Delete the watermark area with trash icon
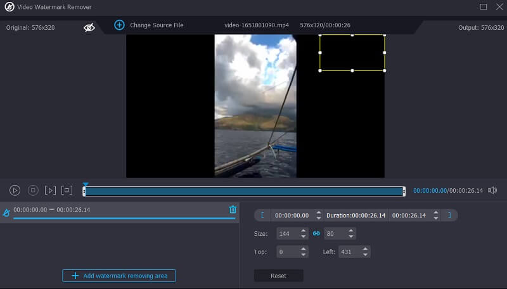This screenshot has width=507, height=289. click(x=233, y=210)
